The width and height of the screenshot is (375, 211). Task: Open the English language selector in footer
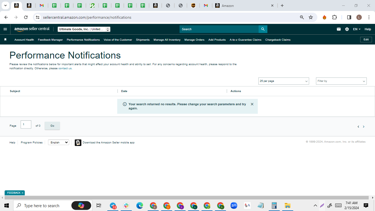pyautogui.click(x=58, y=142)
